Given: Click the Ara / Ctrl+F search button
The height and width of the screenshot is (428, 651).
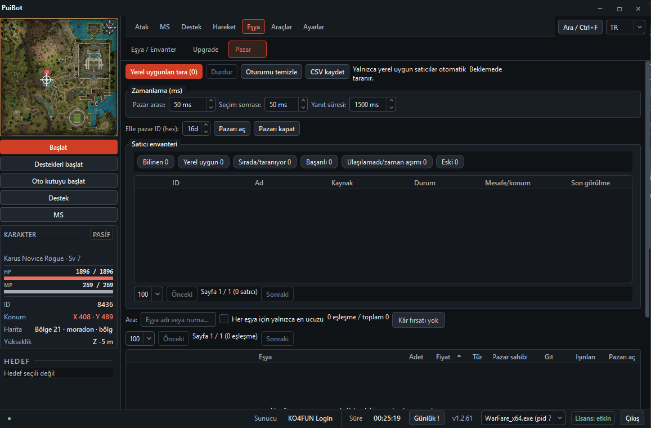Looking at the screenshot, I should coord(581,28).
